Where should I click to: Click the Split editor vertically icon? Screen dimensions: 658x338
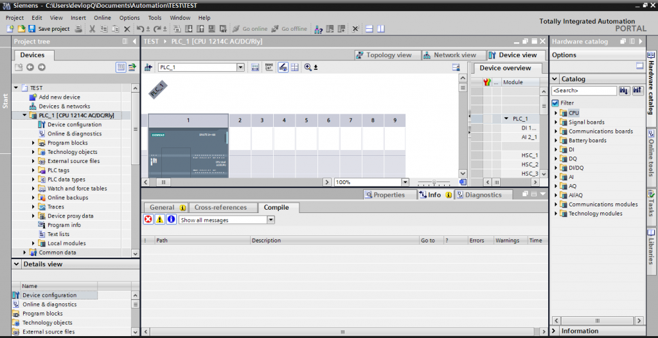380,29
